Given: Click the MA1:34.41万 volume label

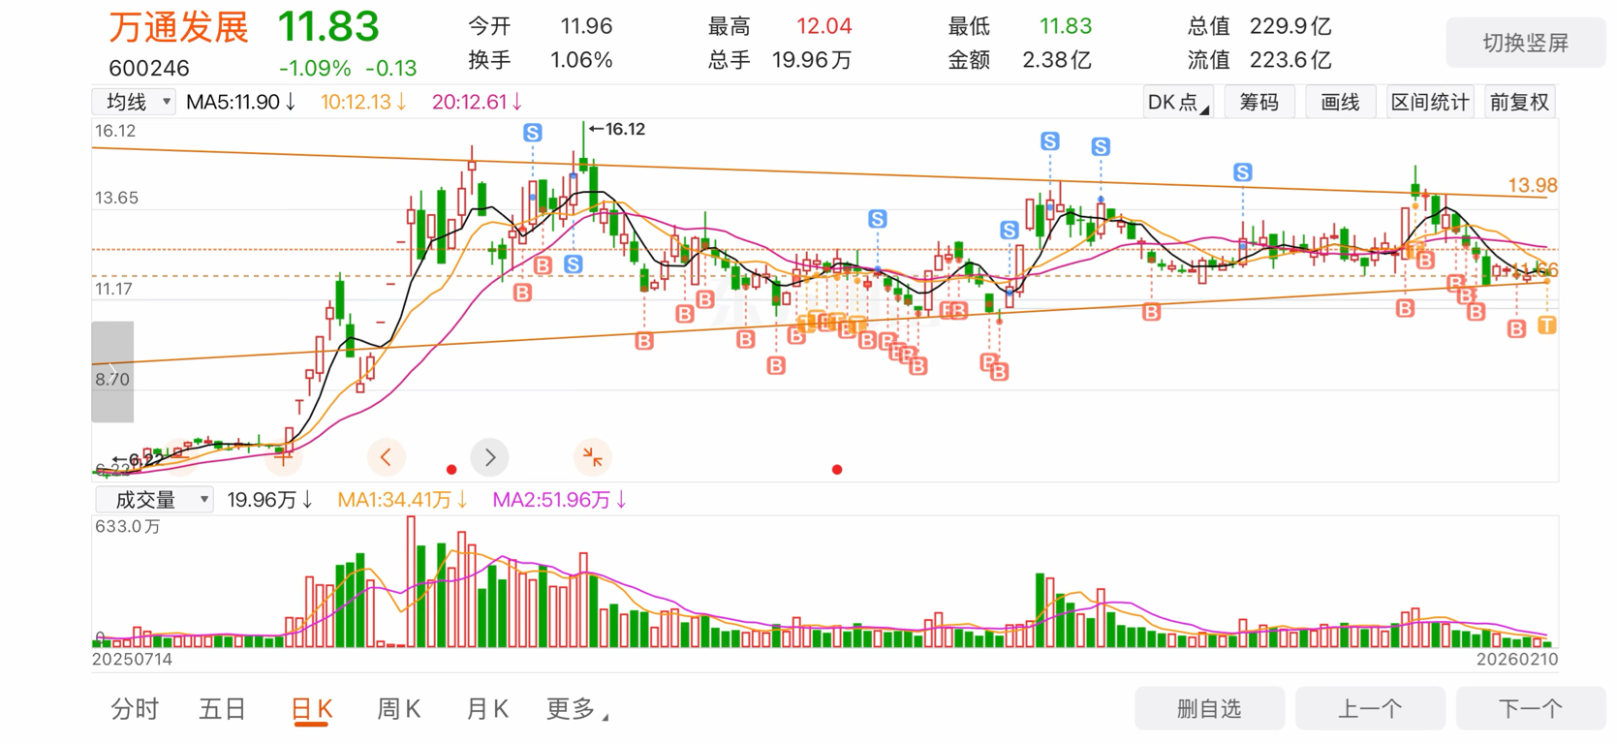Looking at the screenshot, I should [402, 500].
